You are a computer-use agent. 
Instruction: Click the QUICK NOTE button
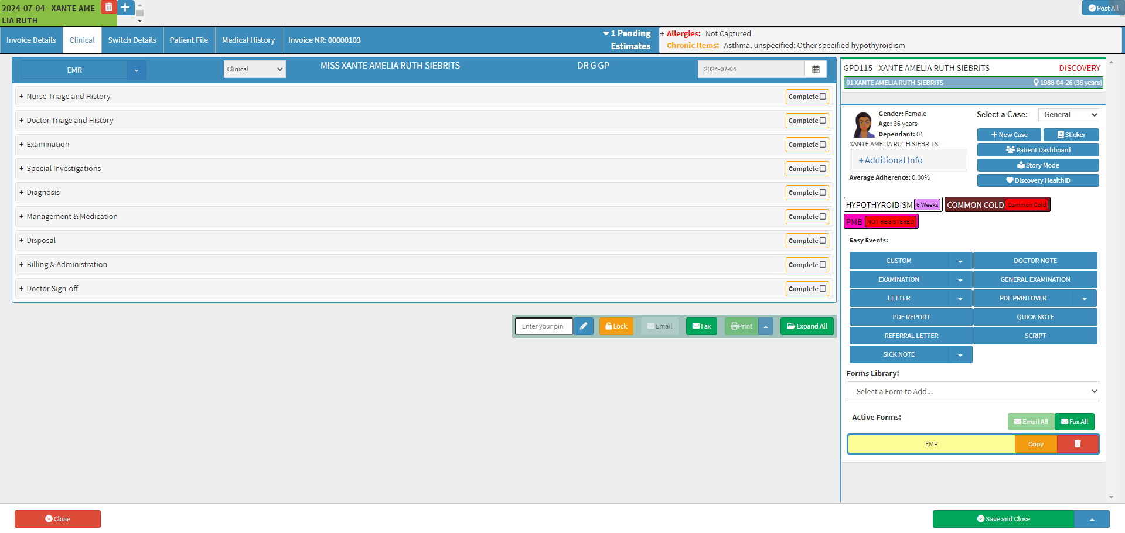(x=1035, y=317)
